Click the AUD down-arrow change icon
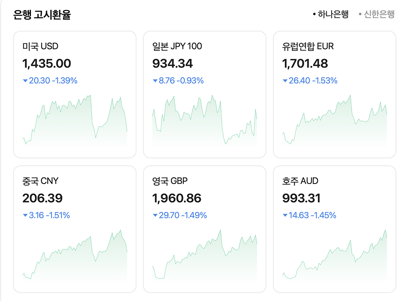407x301 pixels. tap(285, 216)
